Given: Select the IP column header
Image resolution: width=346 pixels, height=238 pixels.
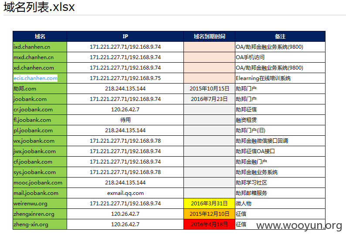Looking at the screenshot, I should click(126, 37).
